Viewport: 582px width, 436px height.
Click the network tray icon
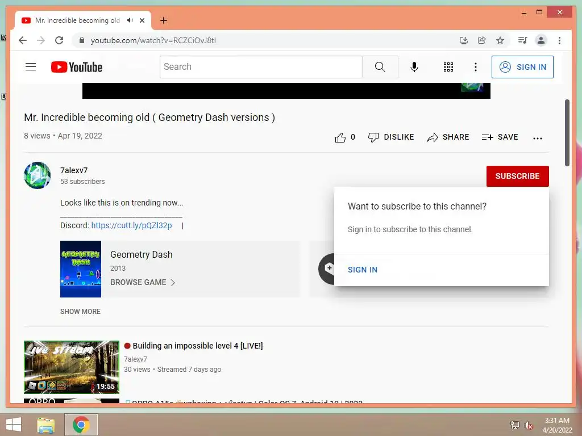[x=514, y=425]
